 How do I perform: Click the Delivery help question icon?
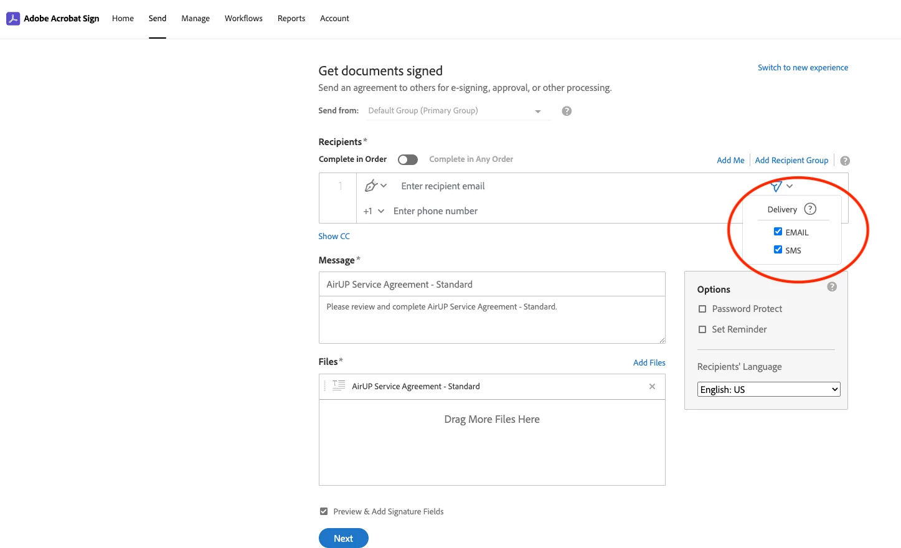810,209
